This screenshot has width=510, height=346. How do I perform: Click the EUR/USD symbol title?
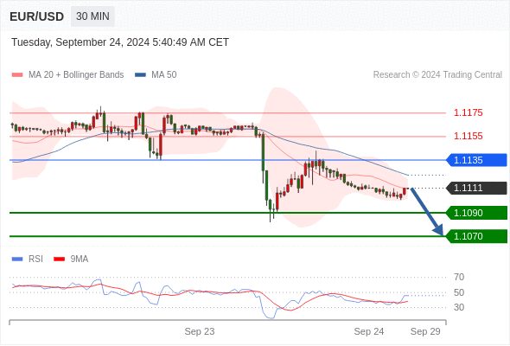(x=37, y=16)
